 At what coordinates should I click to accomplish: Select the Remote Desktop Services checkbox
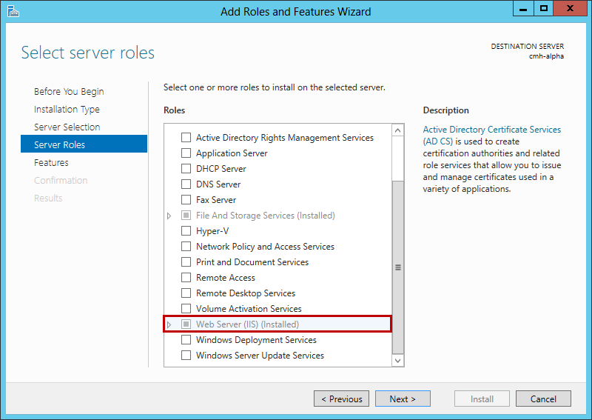coord(186,293)
